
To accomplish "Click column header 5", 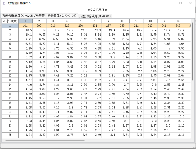I will click(x=81, y=21).
